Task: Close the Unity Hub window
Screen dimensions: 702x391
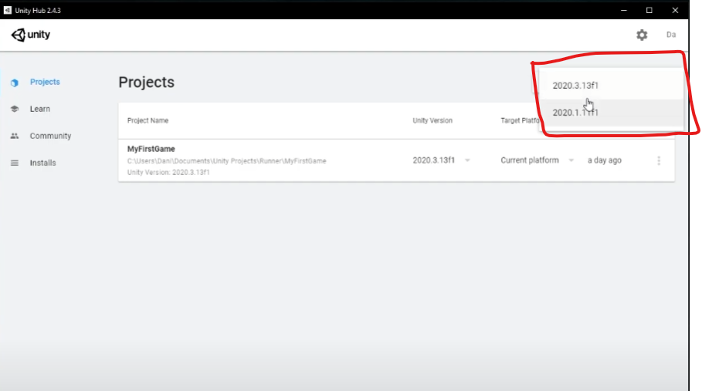Action: [x=676, y=9]
